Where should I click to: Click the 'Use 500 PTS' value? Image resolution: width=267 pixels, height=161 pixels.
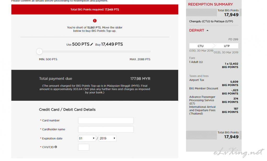click(x=78, y=44)
